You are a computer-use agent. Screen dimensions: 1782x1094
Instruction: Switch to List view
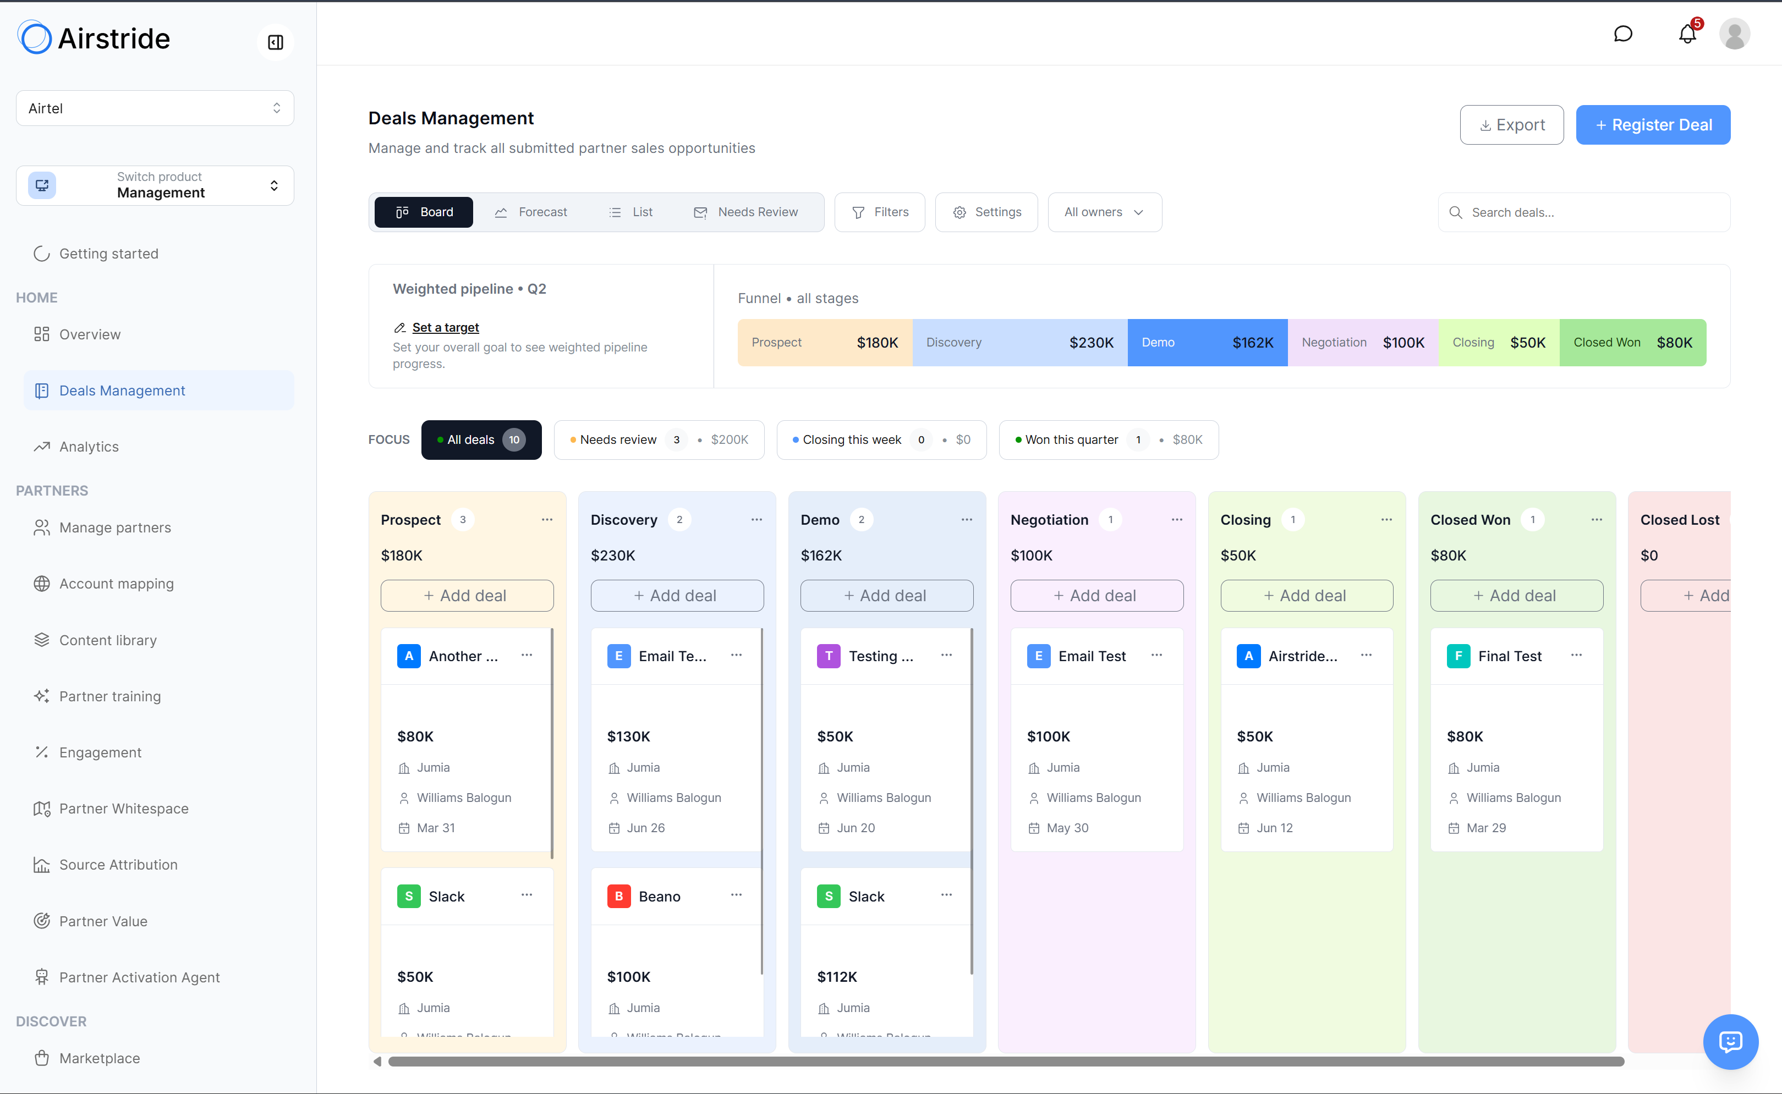[631, 212]
